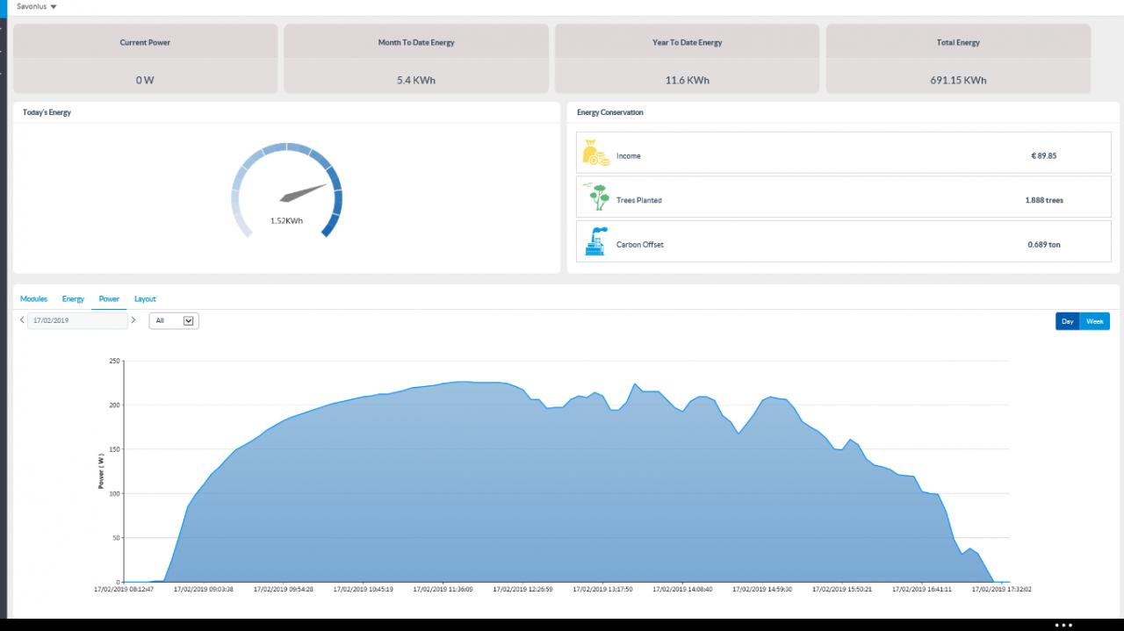Image resolution: width=1124 pixels, height=631 pixels.
Task: Click the Today's Energy gauge needle
Action: [x=303, y=194]
